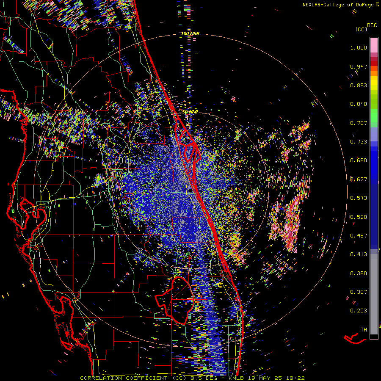
Task: Click the 10:22 timestamp
Action: pyautogui.click(x=295, y=378)
